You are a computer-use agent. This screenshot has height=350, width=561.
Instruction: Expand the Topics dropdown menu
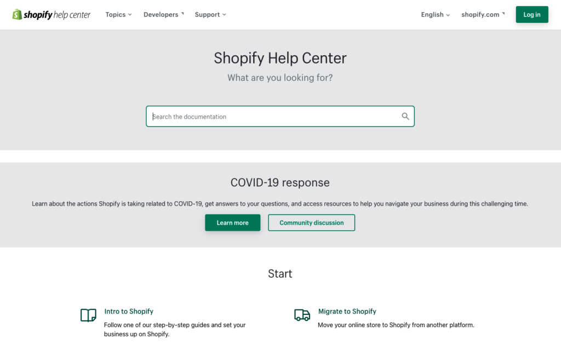pos(118,15)
